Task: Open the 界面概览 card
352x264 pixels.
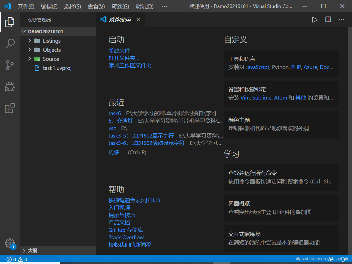Action: tap(281, 208)
